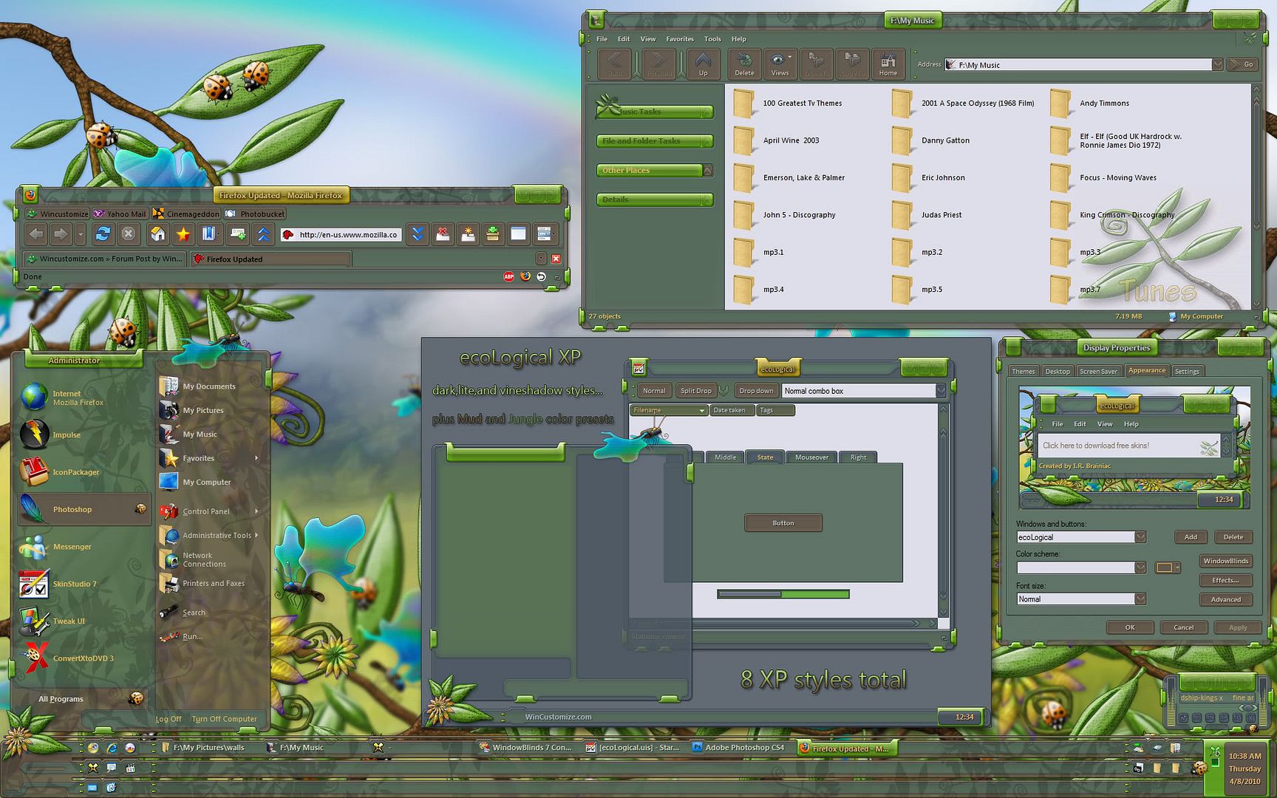
Task: Open the Color scheme dropdown
Action: pyautogui.click(x=1140, y=567)
